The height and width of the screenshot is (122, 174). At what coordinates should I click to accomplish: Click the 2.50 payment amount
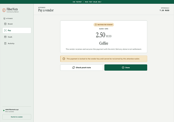[100, 35]
